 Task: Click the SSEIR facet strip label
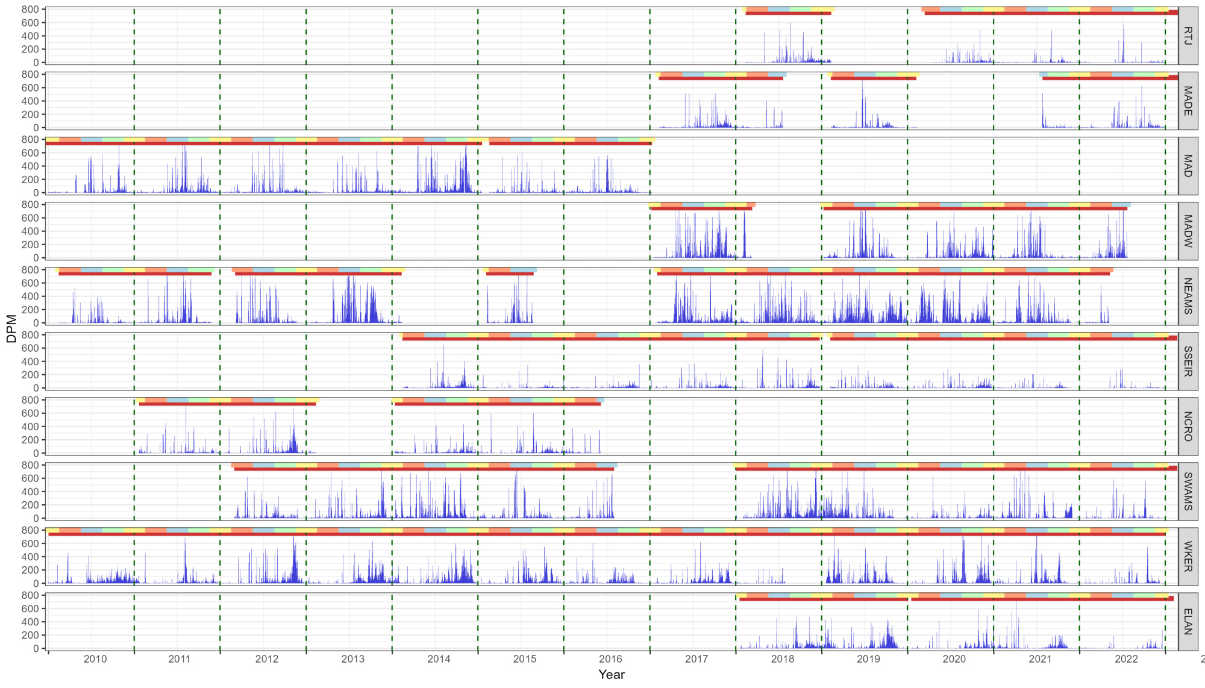[x=1188, y=361]
